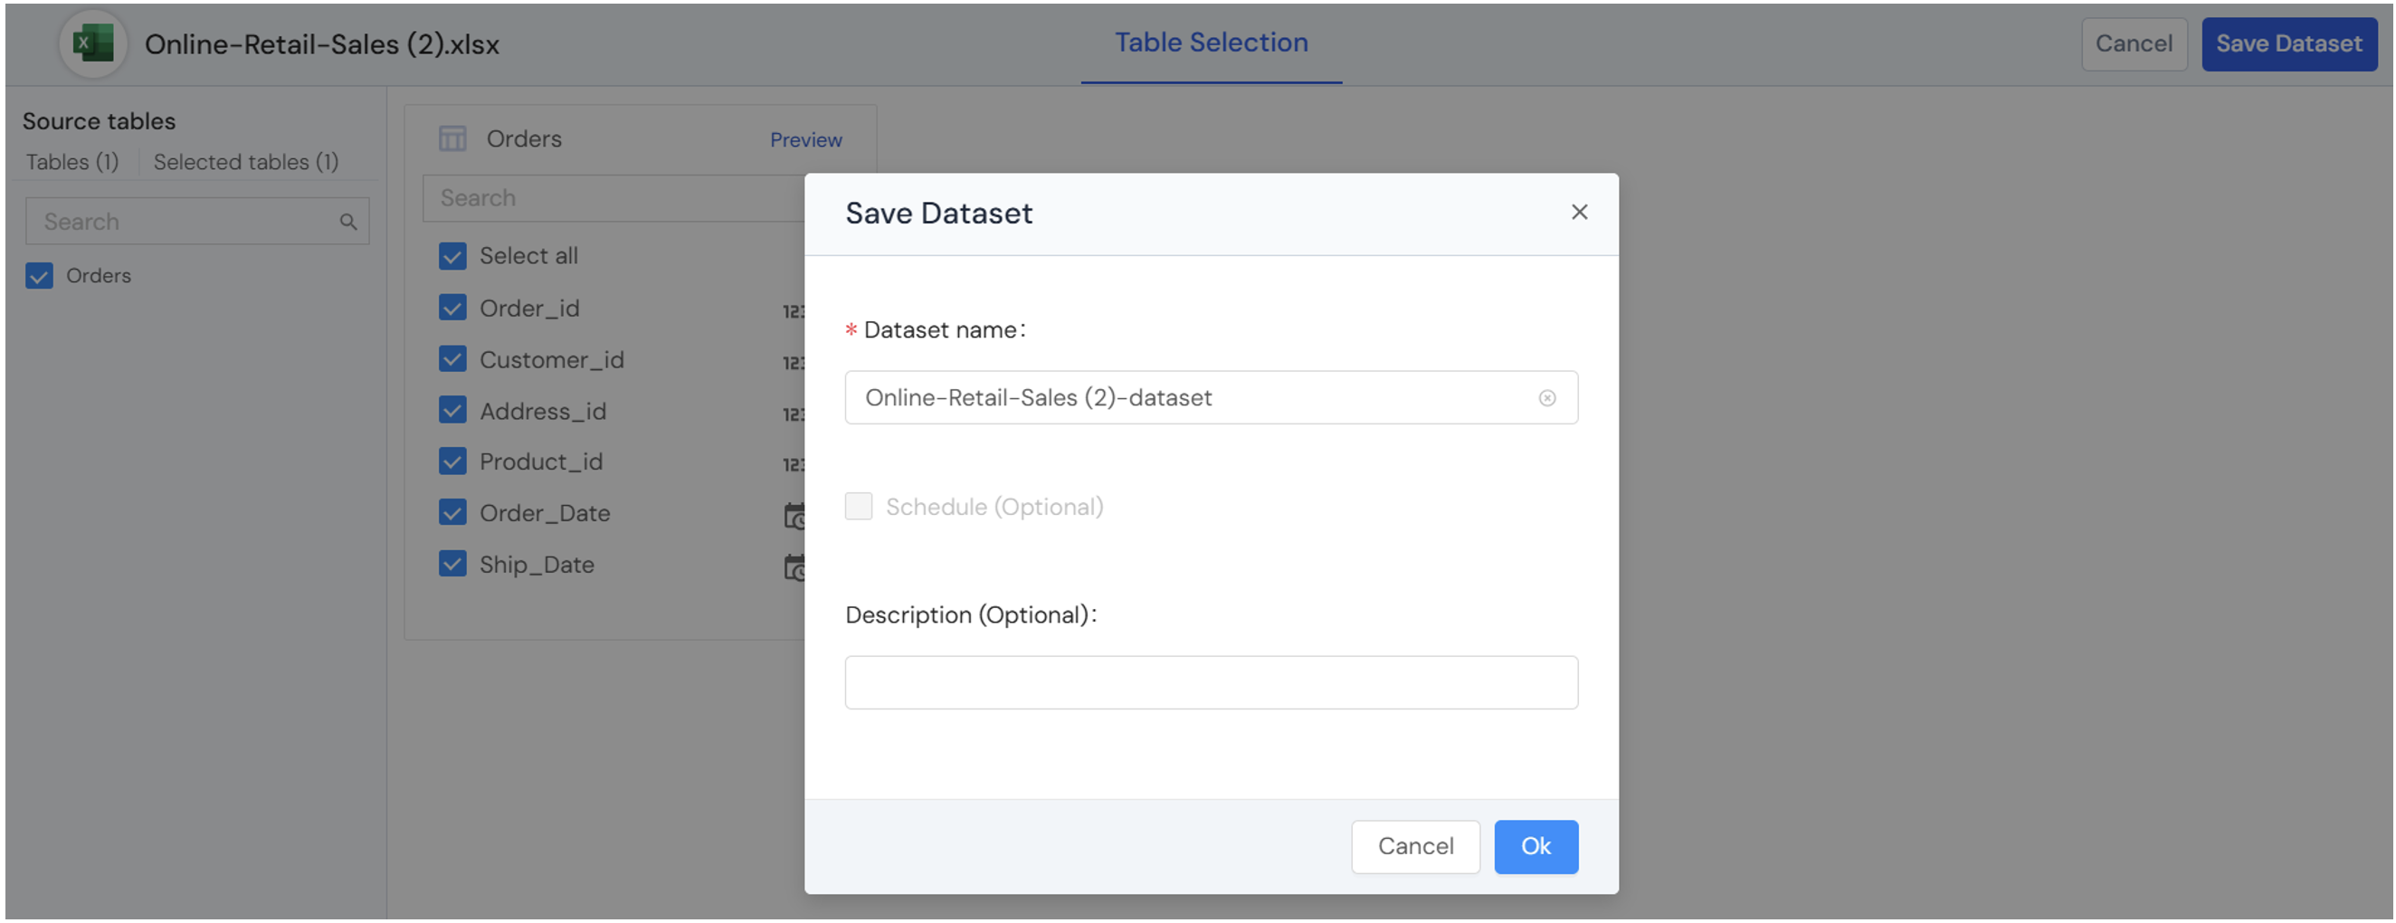The width and height of the screenshot is (2396, 923).
Task: Uncheck the Customer_id column checkbox
Action: [452, 359]
